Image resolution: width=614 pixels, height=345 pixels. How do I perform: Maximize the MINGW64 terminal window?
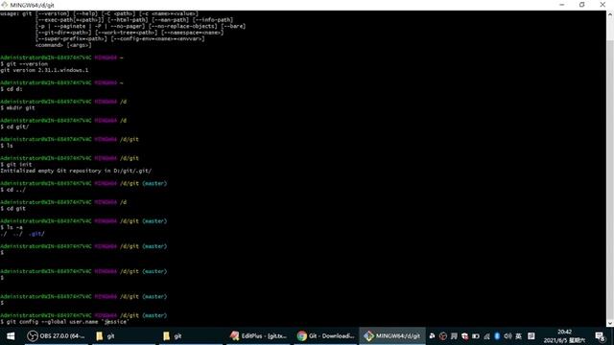[582, 5]
